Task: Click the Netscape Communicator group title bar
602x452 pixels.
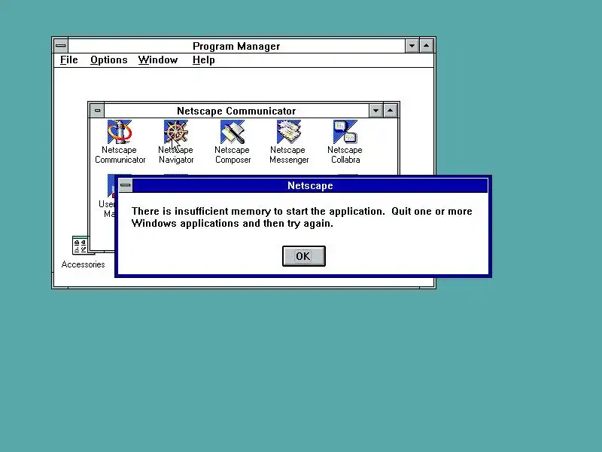Action: click(236, 111)
